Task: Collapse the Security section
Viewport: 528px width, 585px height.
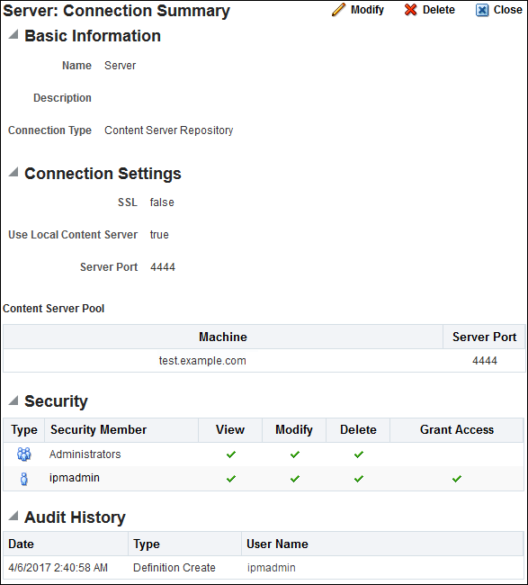Action: [x=13, y=400]
